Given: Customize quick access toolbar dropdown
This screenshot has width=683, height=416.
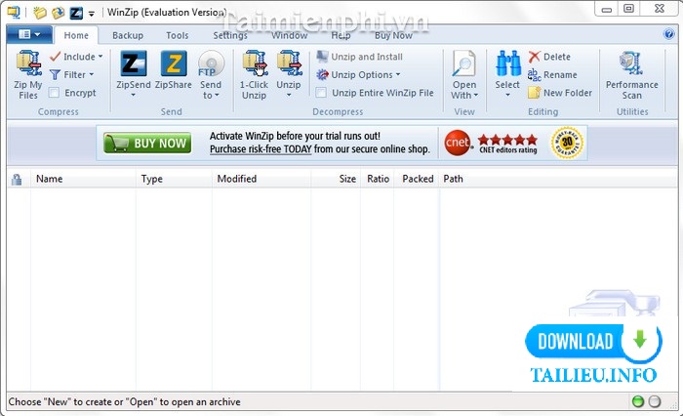Looking at the screenshot, I should [x=92, y=14].
